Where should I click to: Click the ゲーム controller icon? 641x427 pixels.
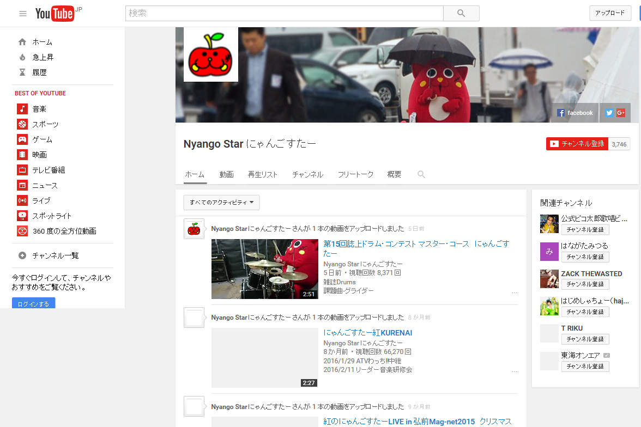[x=22, y=139]
